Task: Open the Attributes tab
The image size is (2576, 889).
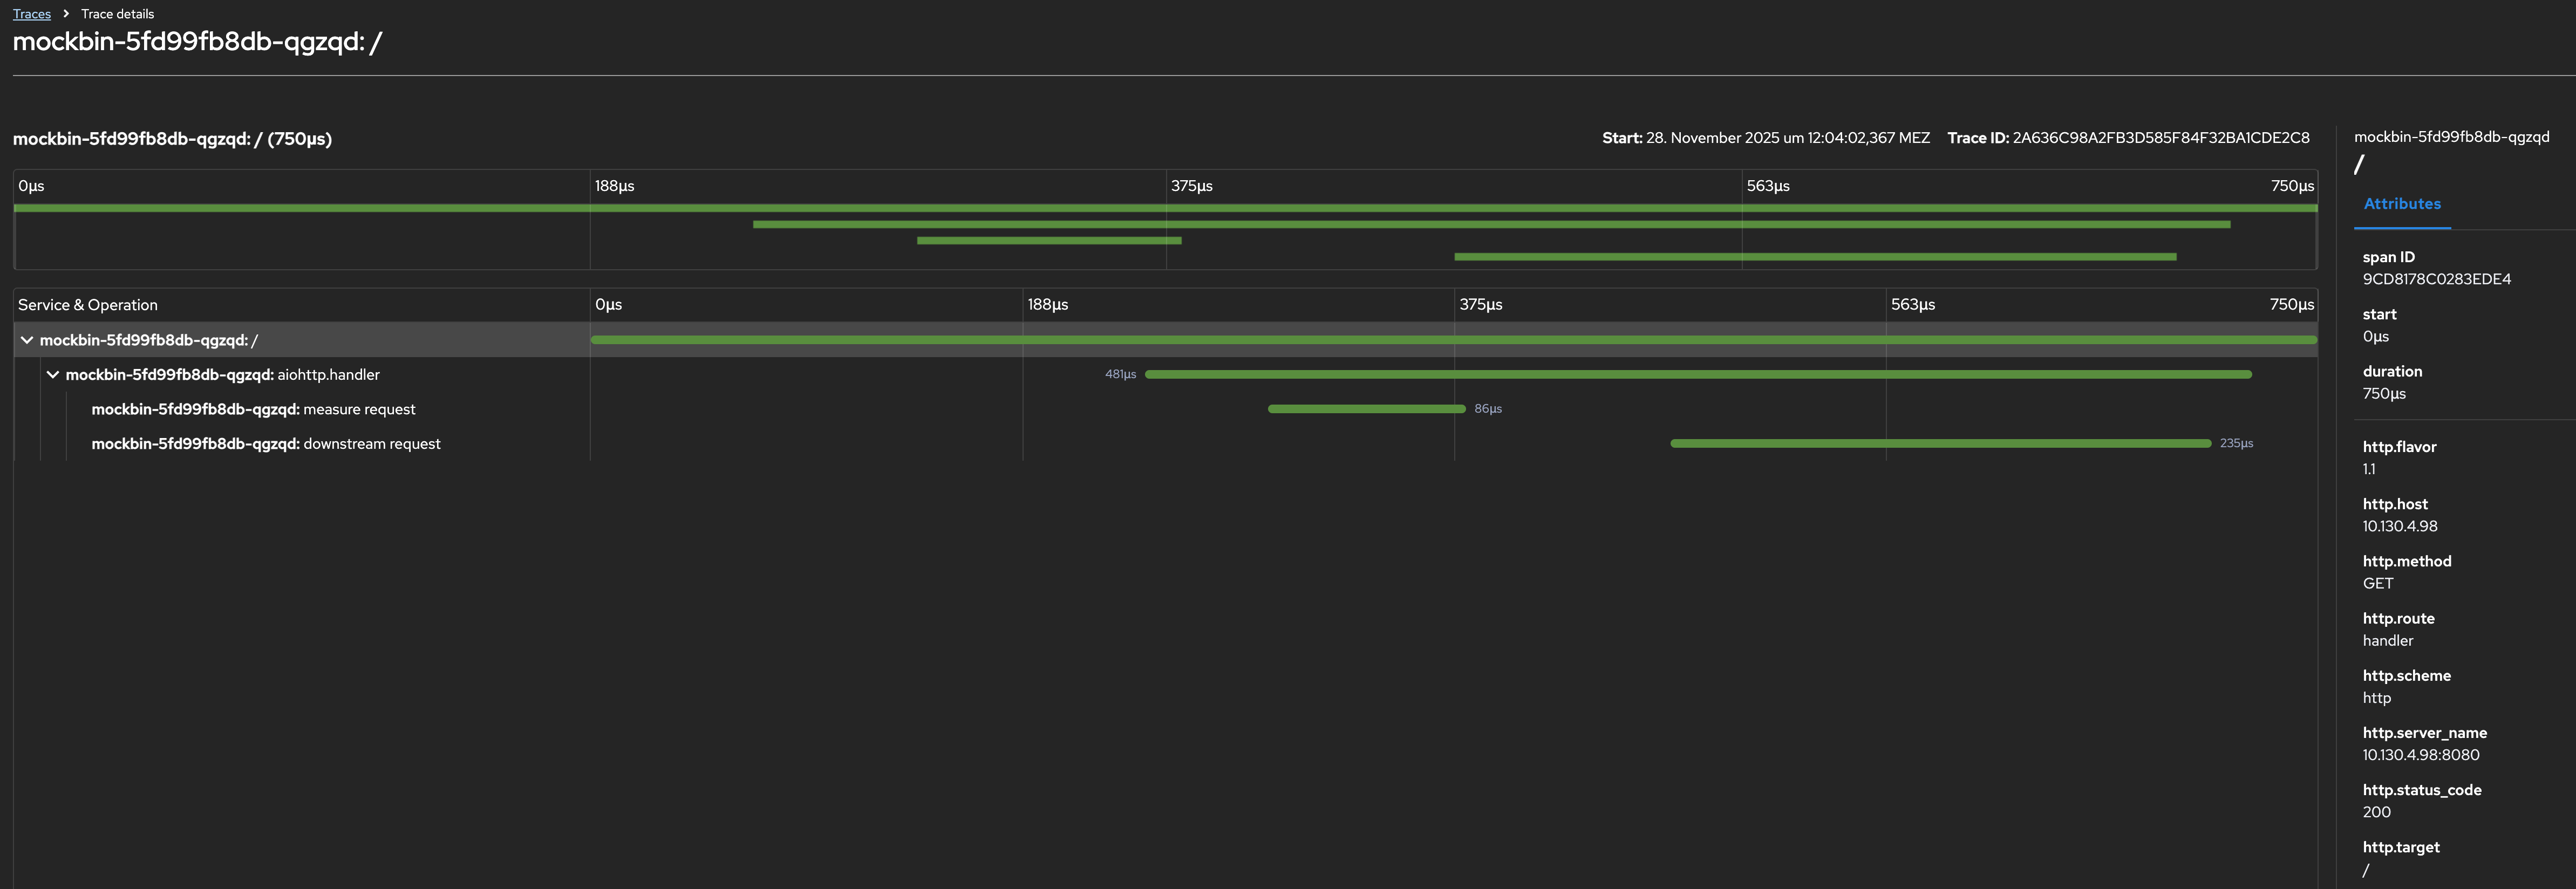Action: [2401, 204]
